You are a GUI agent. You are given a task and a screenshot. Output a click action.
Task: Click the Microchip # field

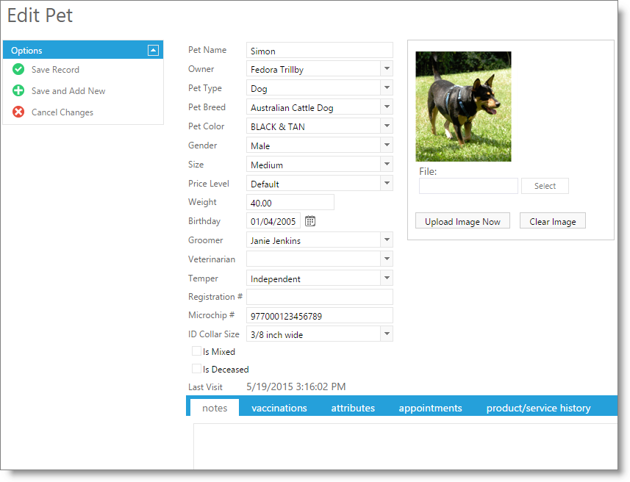tap(320, 316)
